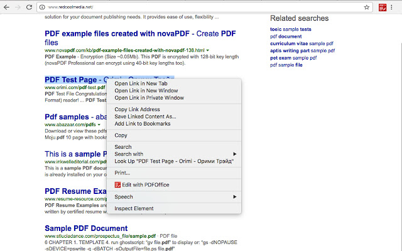Open the Sample PDF Document result link
The height and width of the screenshot is (251, 402).
point(86,228)
